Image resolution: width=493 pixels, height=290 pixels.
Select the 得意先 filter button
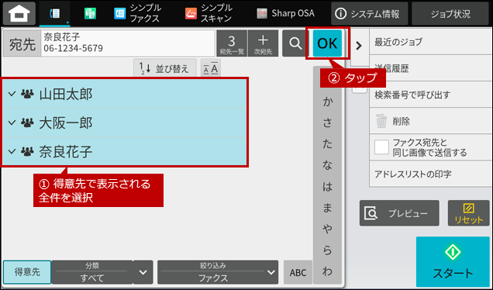[x=27, y=272]
